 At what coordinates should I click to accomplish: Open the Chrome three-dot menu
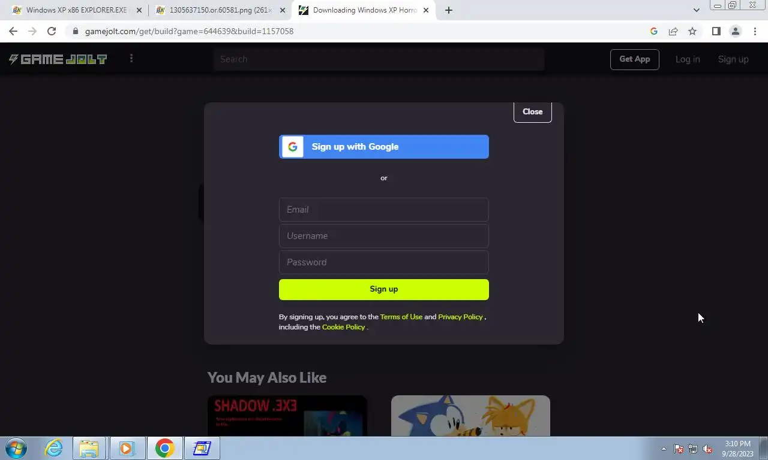(754, 31)
